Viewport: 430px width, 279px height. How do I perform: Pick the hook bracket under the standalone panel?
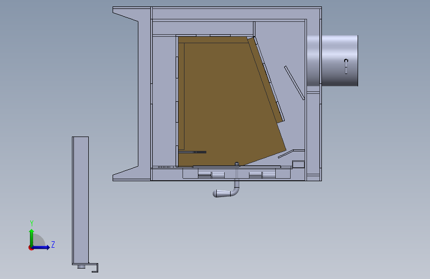coord(95,268)
